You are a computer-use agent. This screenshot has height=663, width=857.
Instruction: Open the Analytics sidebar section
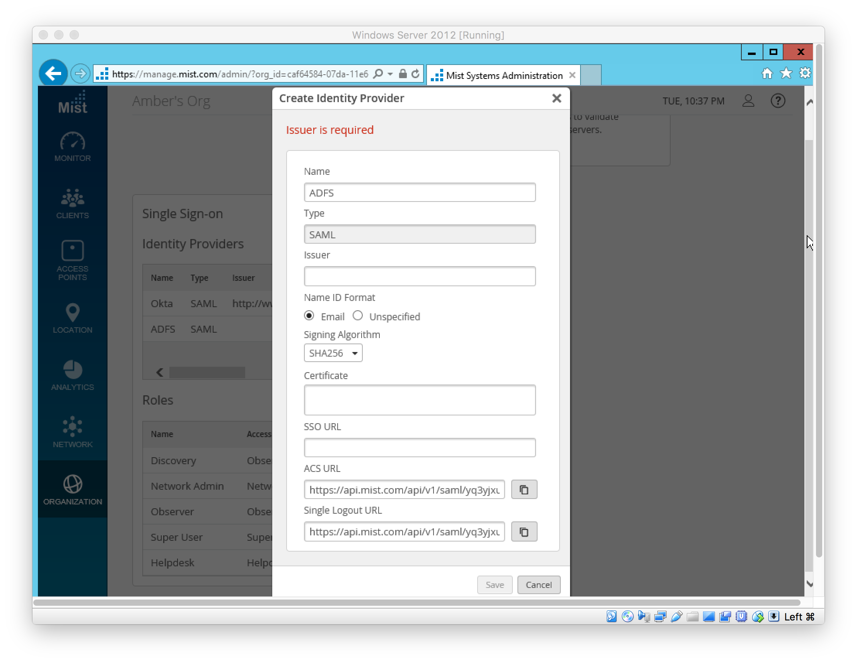(x=73, y=375)
